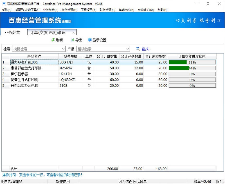This screenshot has width=225, height=184.
Task: Click the 44% delivery progress bar
Action: (192, 68)
